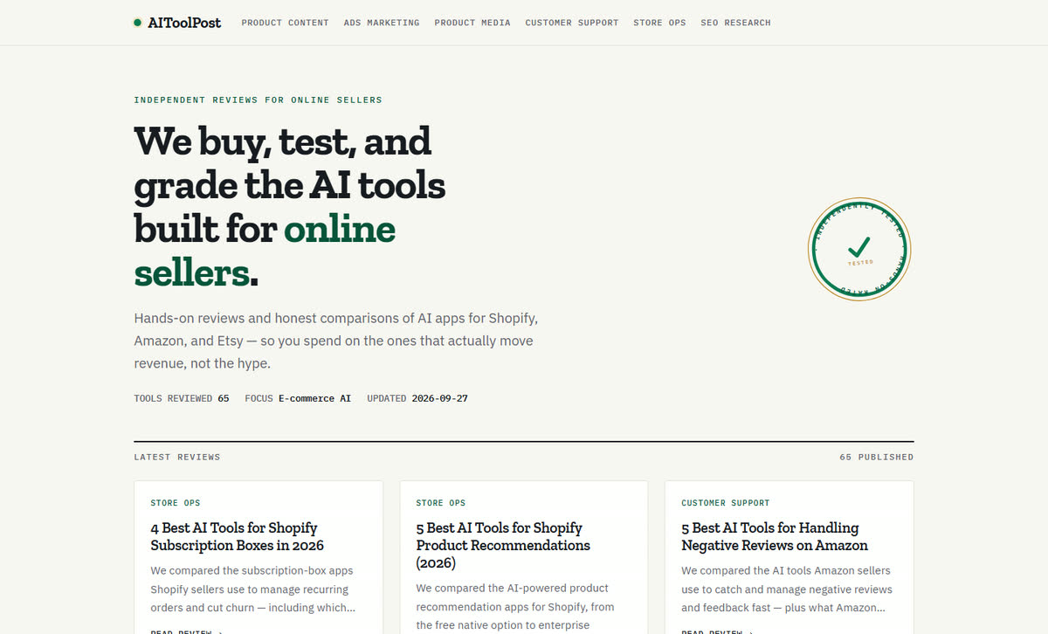
Task: Click the 'Focus E-commerce AI' stat
Action: coord(298,398)
